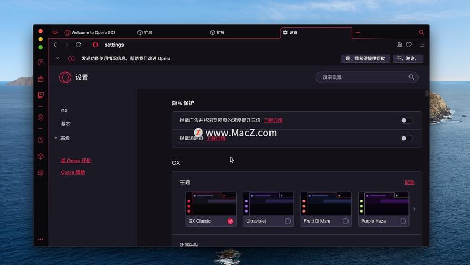
Task: Open the 给 Opera 评价 link
Action: tap(76, 161)
